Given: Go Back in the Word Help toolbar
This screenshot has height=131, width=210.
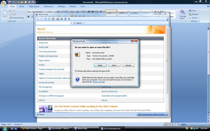Looking at the screenshot, I should click(x=38, y=19).
